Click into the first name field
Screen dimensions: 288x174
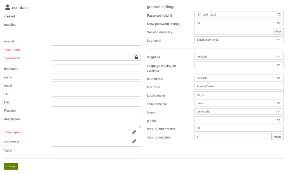(x=96, y=68)
